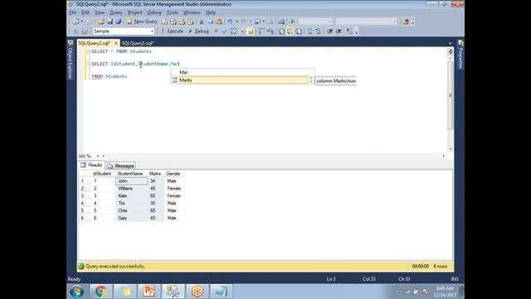531x299 pixels.
Task: Click the Open File folder icon
Action: (101, 22)
